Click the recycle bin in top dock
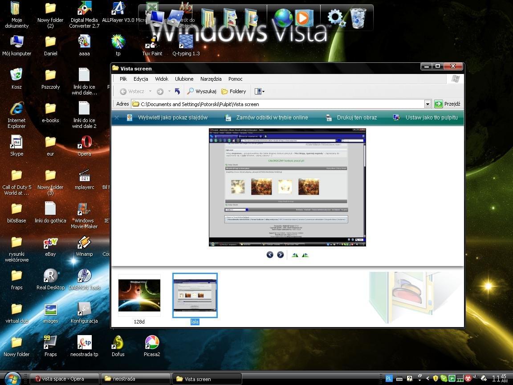 (358, 18)
